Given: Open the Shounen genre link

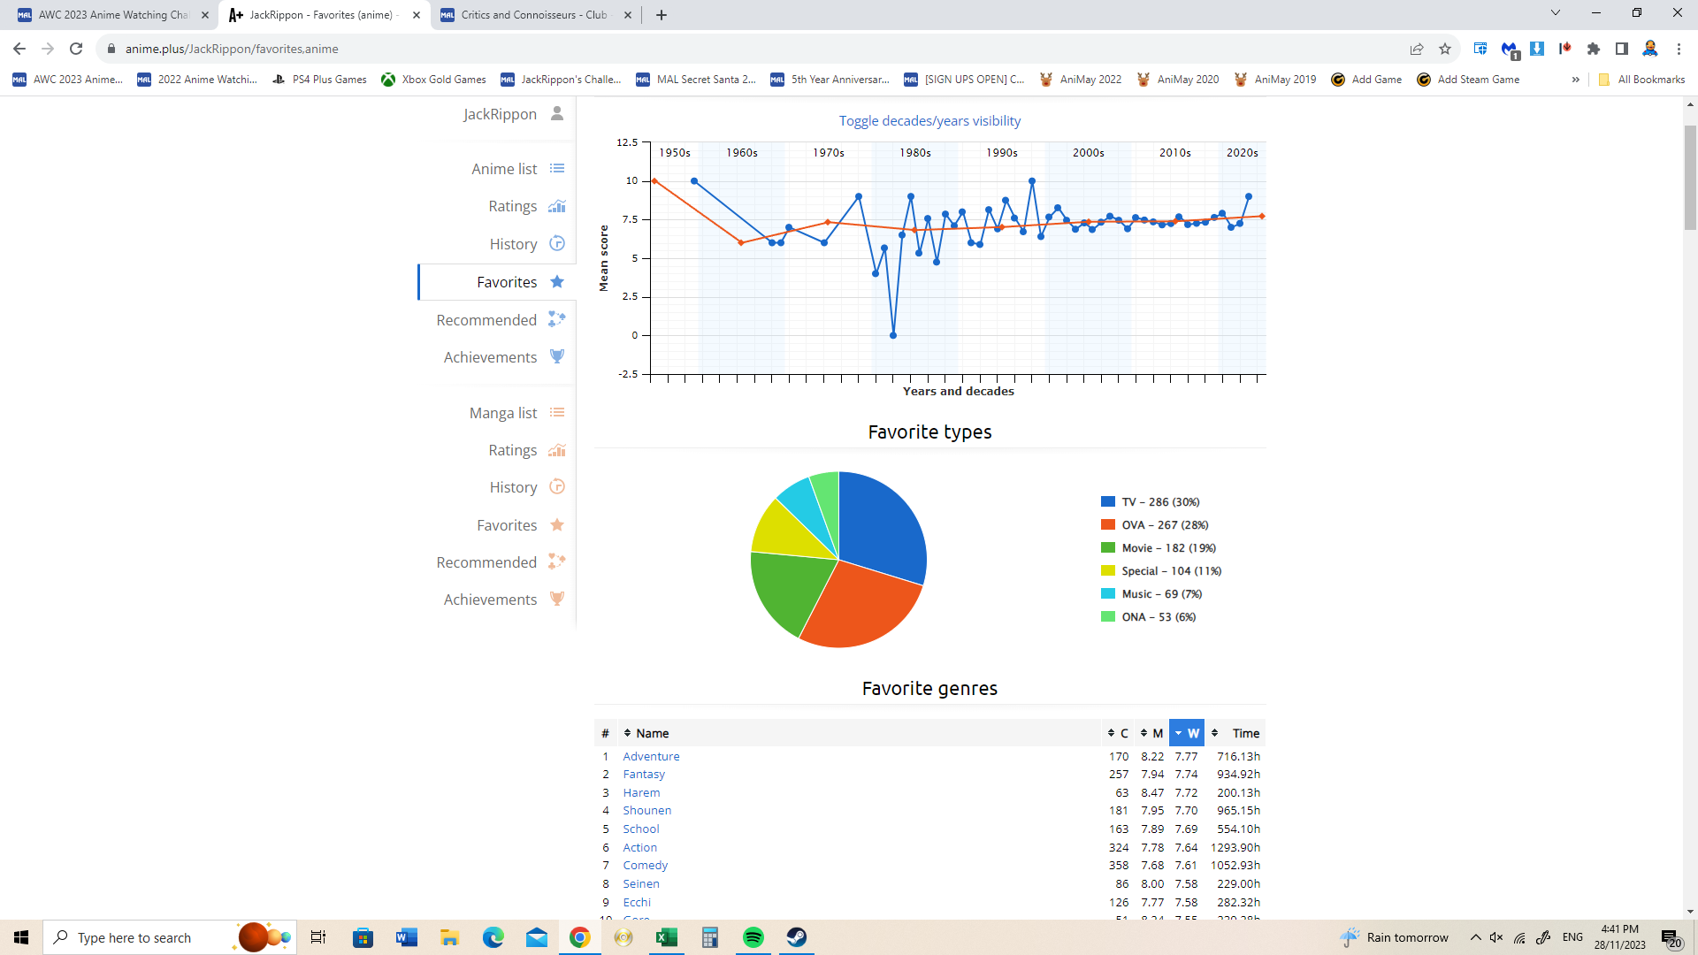Looking at the screenshot, I should coord(646,810).
